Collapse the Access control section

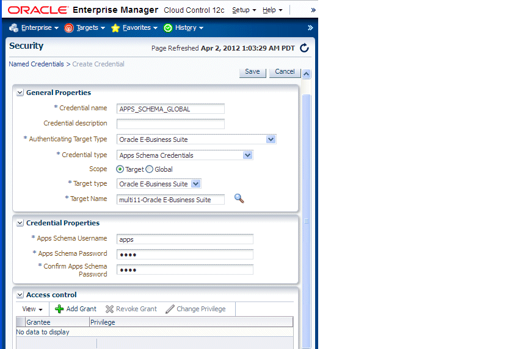pyautogui.click(x=20, y=295)
